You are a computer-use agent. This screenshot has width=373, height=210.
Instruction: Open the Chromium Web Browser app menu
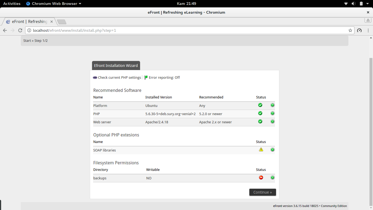[x=54, y=4]
